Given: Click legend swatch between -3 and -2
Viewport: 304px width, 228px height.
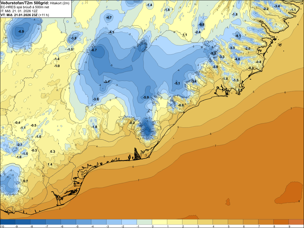Looking at the screenshot, I should 114,222.
